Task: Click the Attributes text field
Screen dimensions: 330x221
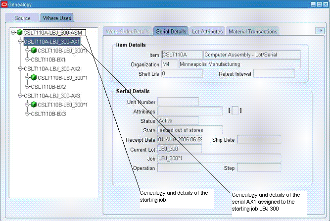Action: coord(190,111)
